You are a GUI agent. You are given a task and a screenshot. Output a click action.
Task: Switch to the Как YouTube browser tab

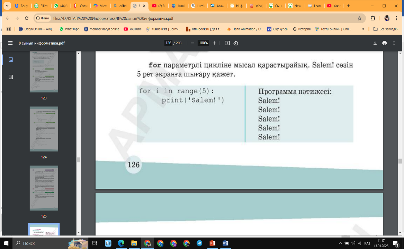point(334,6)
